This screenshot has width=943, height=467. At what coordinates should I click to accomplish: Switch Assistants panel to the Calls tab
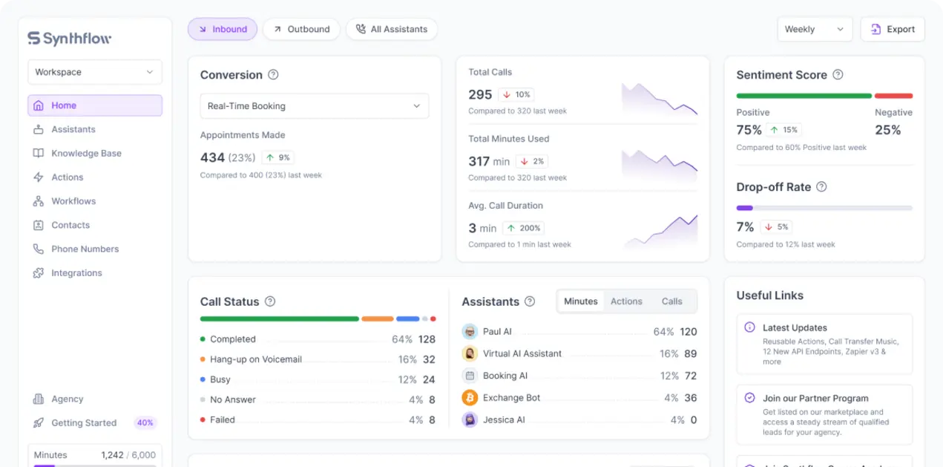tap(671, 301)
